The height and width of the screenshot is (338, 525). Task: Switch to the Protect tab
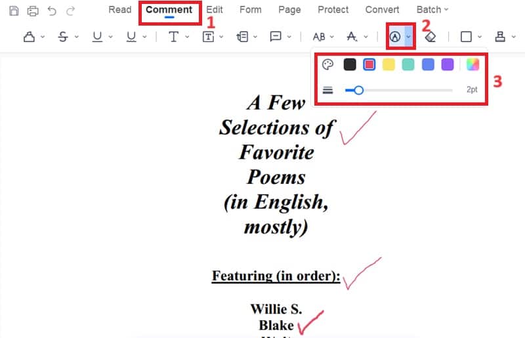pos(333,10)
